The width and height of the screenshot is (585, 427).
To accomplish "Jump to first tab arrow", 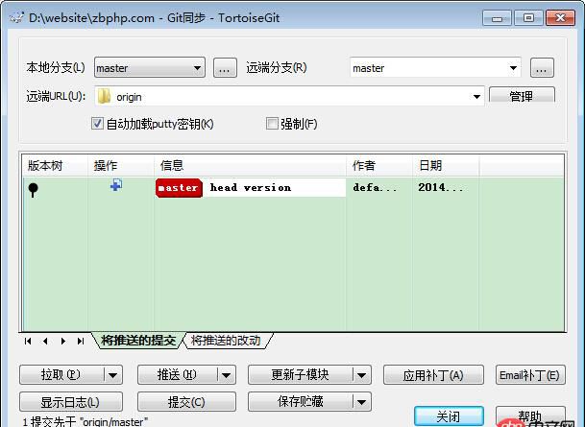I will click(28, 341).
